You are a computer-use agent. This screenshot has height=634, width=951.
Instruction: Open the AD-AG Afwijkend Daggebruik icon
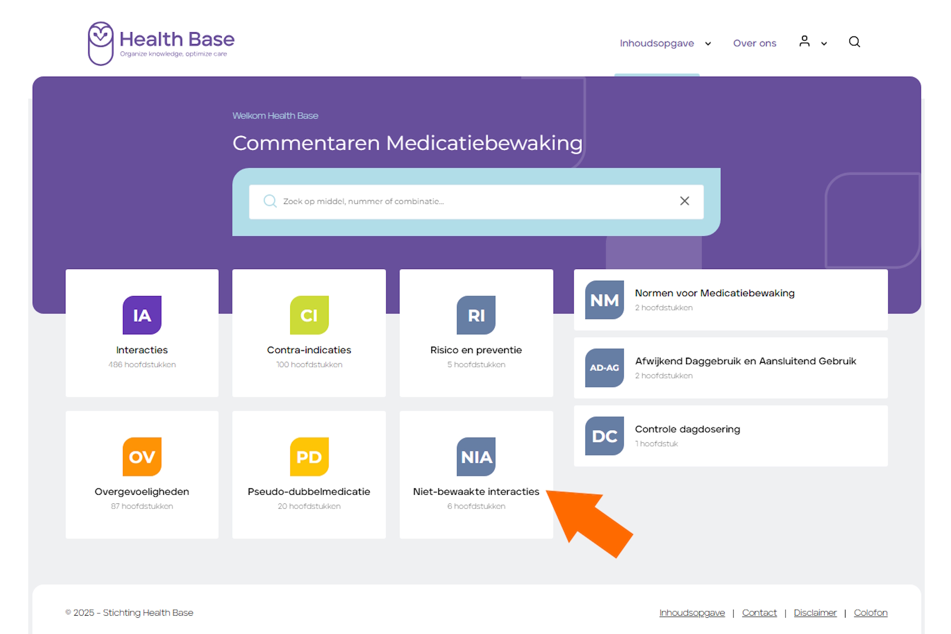point(604,368)
